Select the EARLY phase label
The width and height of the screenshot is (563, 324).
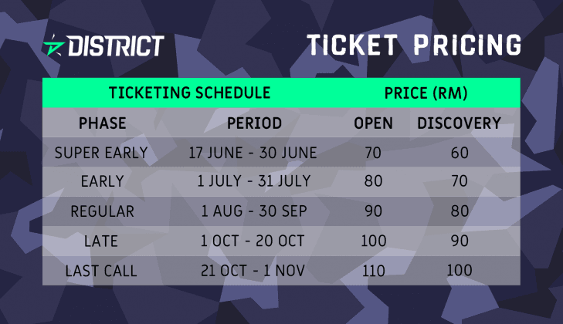click(x=103, y=181)
